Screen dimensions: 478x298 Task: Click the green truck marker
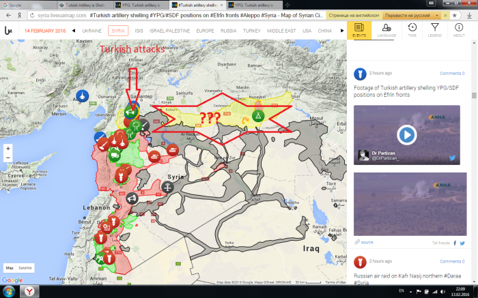click(x=114, y=155)
